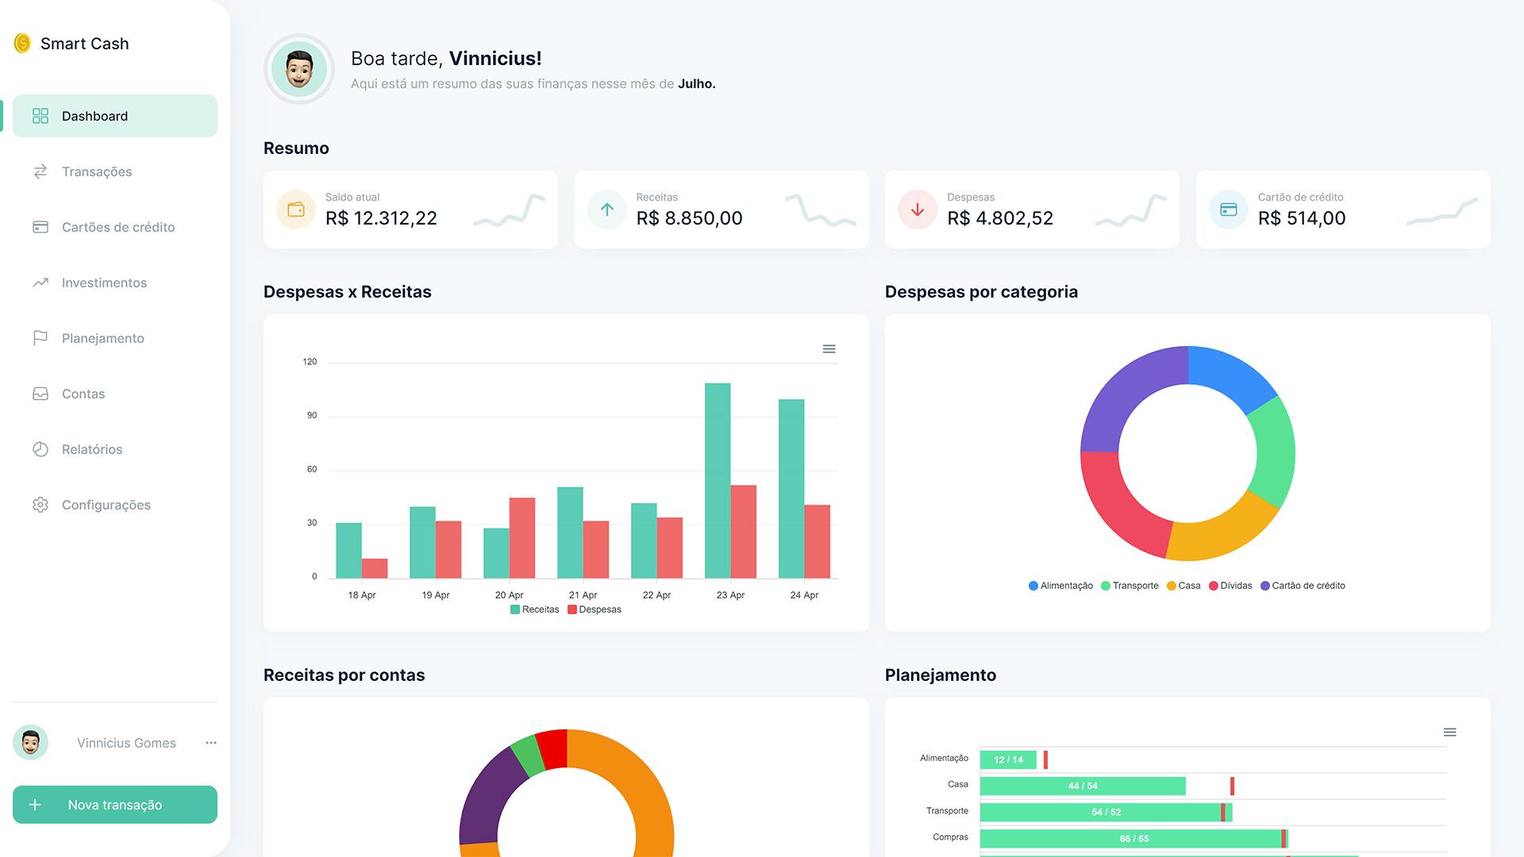
Task: Click the R$ 514,00 credit card value
Action: 1302,218
